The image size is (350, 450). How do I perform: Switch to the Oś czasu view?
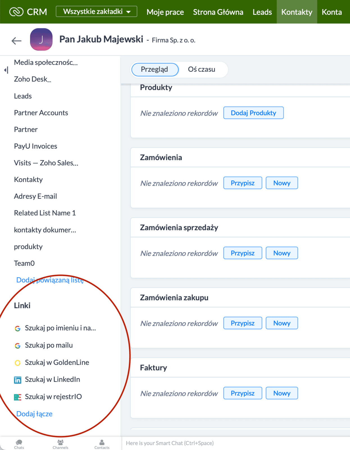click(201, 69)
